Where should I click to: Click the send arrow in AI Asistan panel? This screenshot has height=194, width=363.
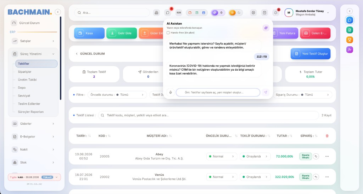click(266, 92)
